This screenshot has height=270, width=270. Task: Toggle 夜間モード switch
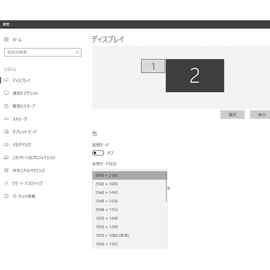98,153
